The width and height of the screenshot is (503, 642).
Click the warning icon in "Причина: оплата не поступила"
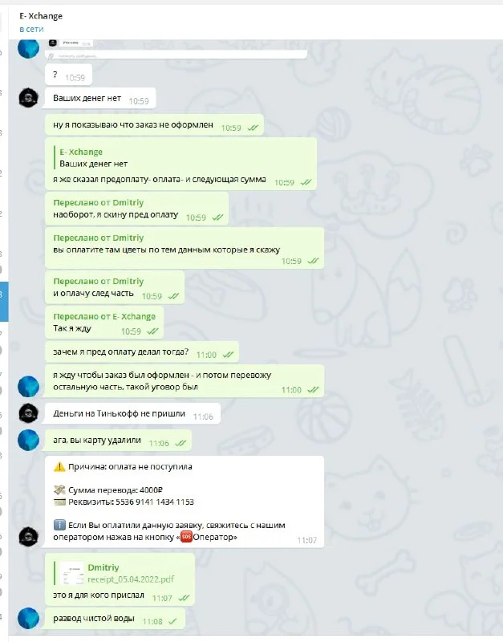[x=59, y=467]
